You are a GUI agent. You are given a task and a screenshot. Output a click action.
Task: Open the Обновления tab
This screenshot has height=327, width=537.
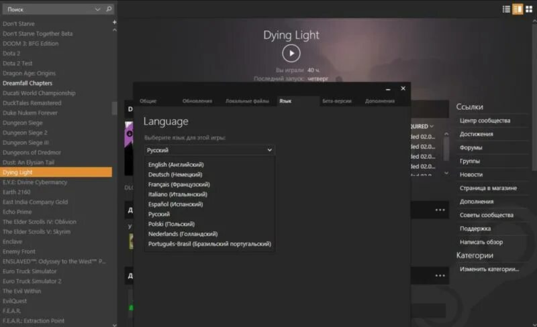point(197,101)
